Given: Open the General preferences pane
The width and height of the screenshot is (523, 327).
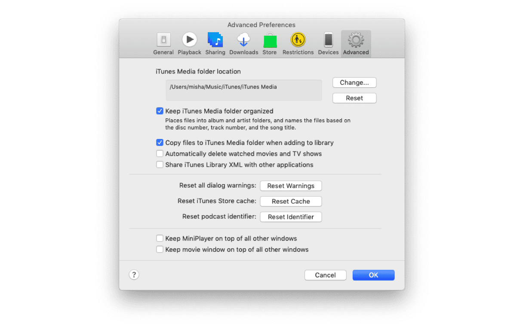Looking at the screenshot, I should 163,44.
